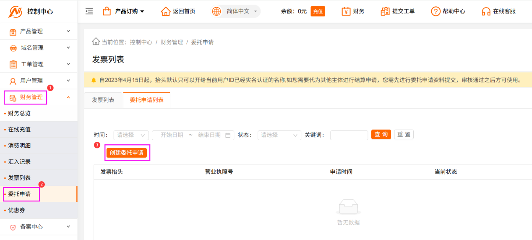This screenshot has height=240, width=532.
Task: Click the 开始日期 start date field
Action: pos(172,135)
